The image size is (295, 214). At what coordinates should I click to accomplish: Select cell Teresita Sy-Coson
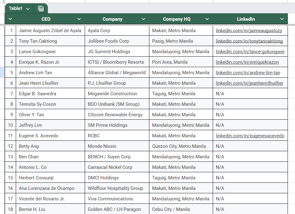click(x=50, y=104)
